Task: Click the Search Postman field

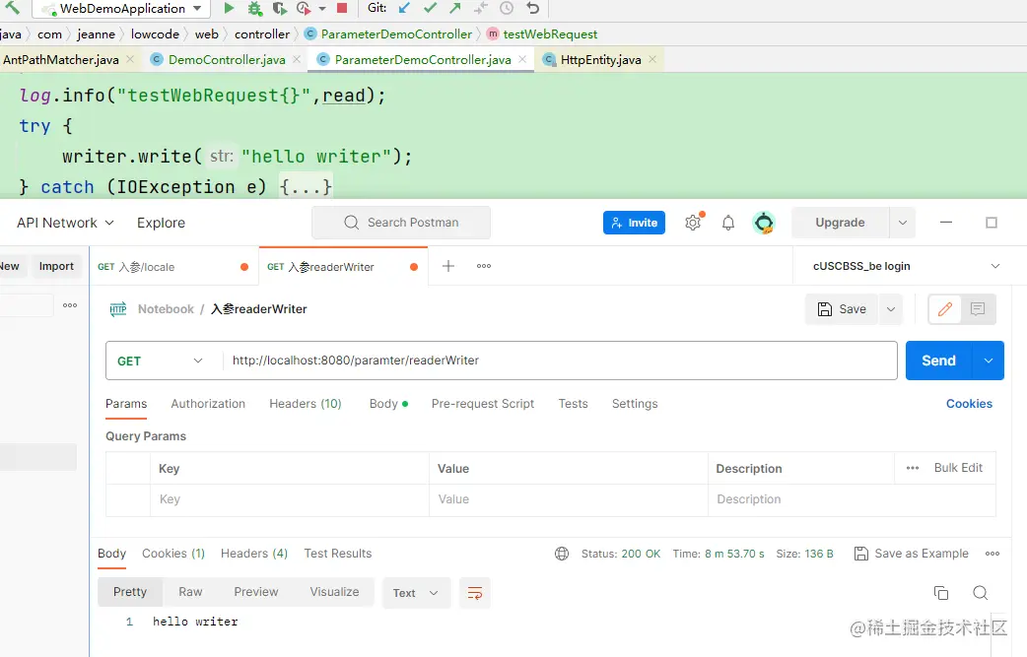Action: [x=401, y=223]
